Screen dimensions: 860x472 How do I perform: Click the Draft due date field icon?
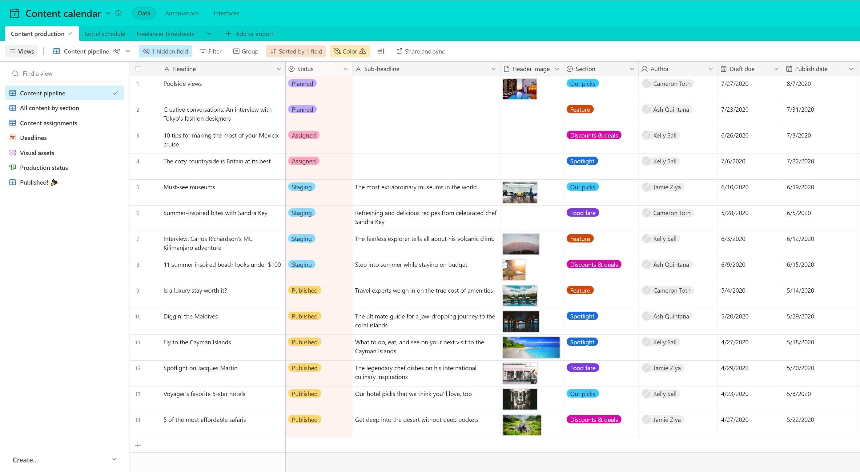[723, 69]
